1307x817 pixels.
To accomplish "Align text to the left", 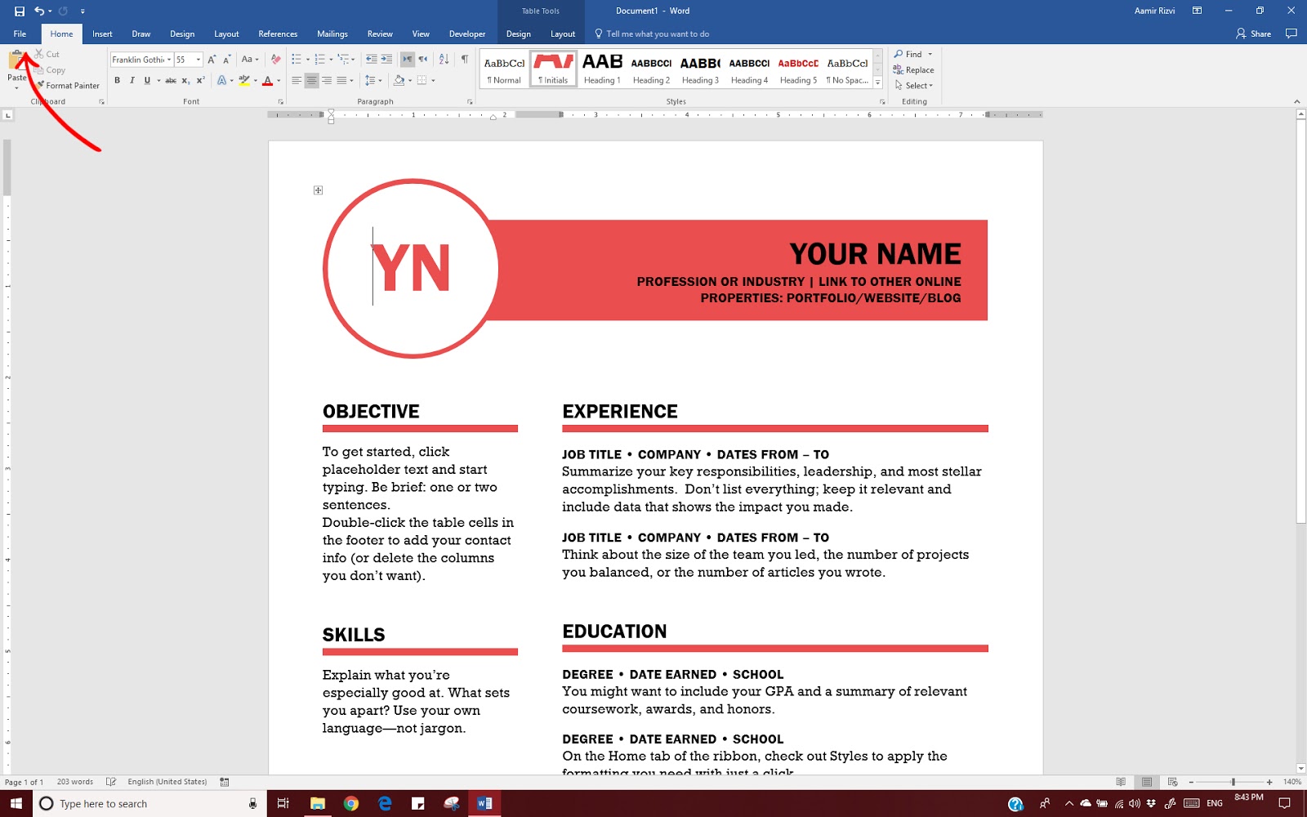I will pos(297,81).
